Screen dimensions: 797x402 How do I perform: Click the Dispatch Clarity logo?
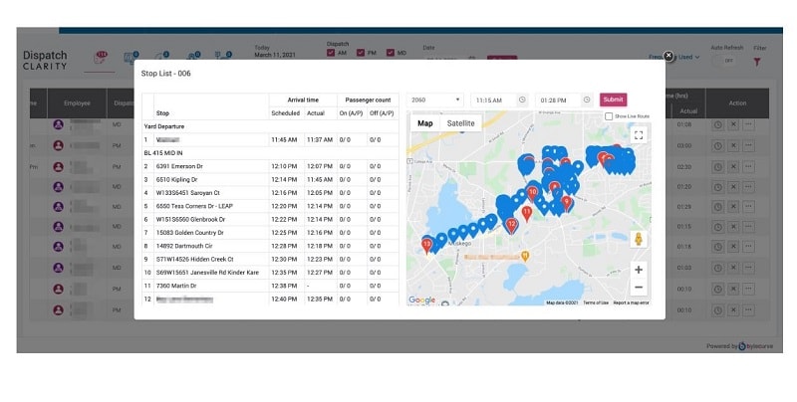[x=45, y=60]
